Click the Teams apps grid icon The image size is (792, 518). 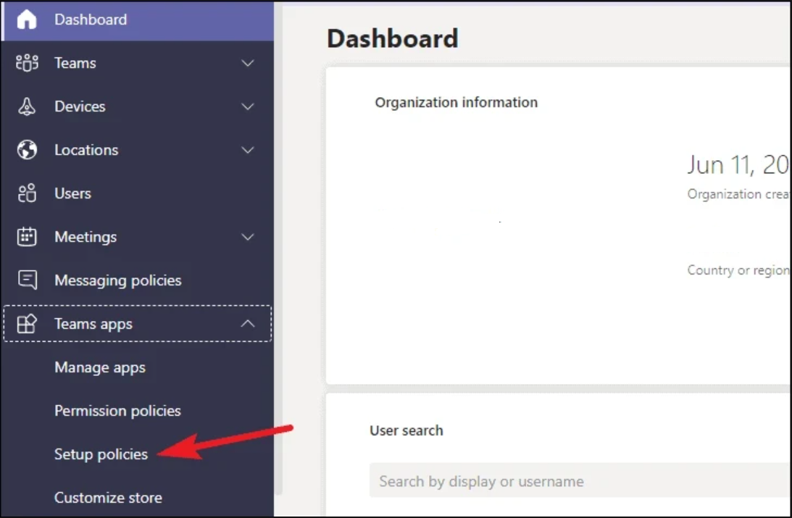[x=27, y=324]
